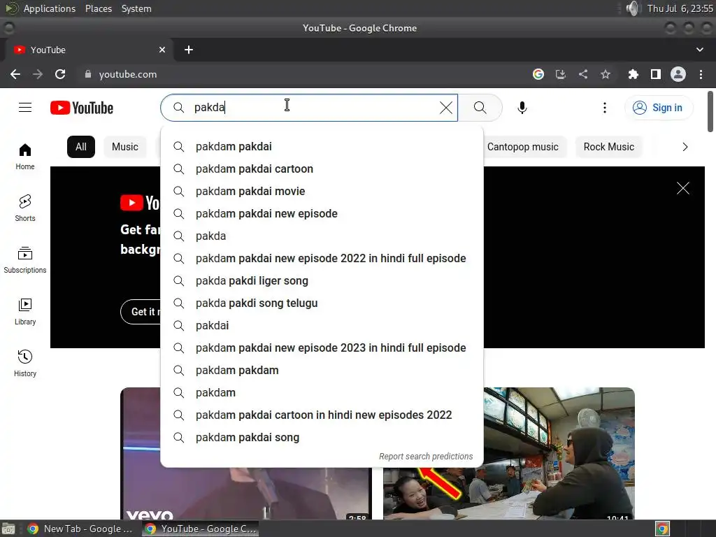Click the browser forward arrow
Viewport: 716px width, 537px height.
click(x=38, y=74)
